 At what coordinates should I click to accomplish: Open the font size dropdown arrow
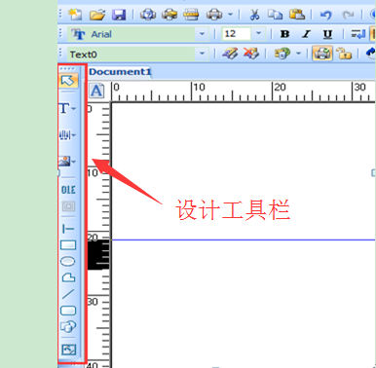tap(258, 33)
